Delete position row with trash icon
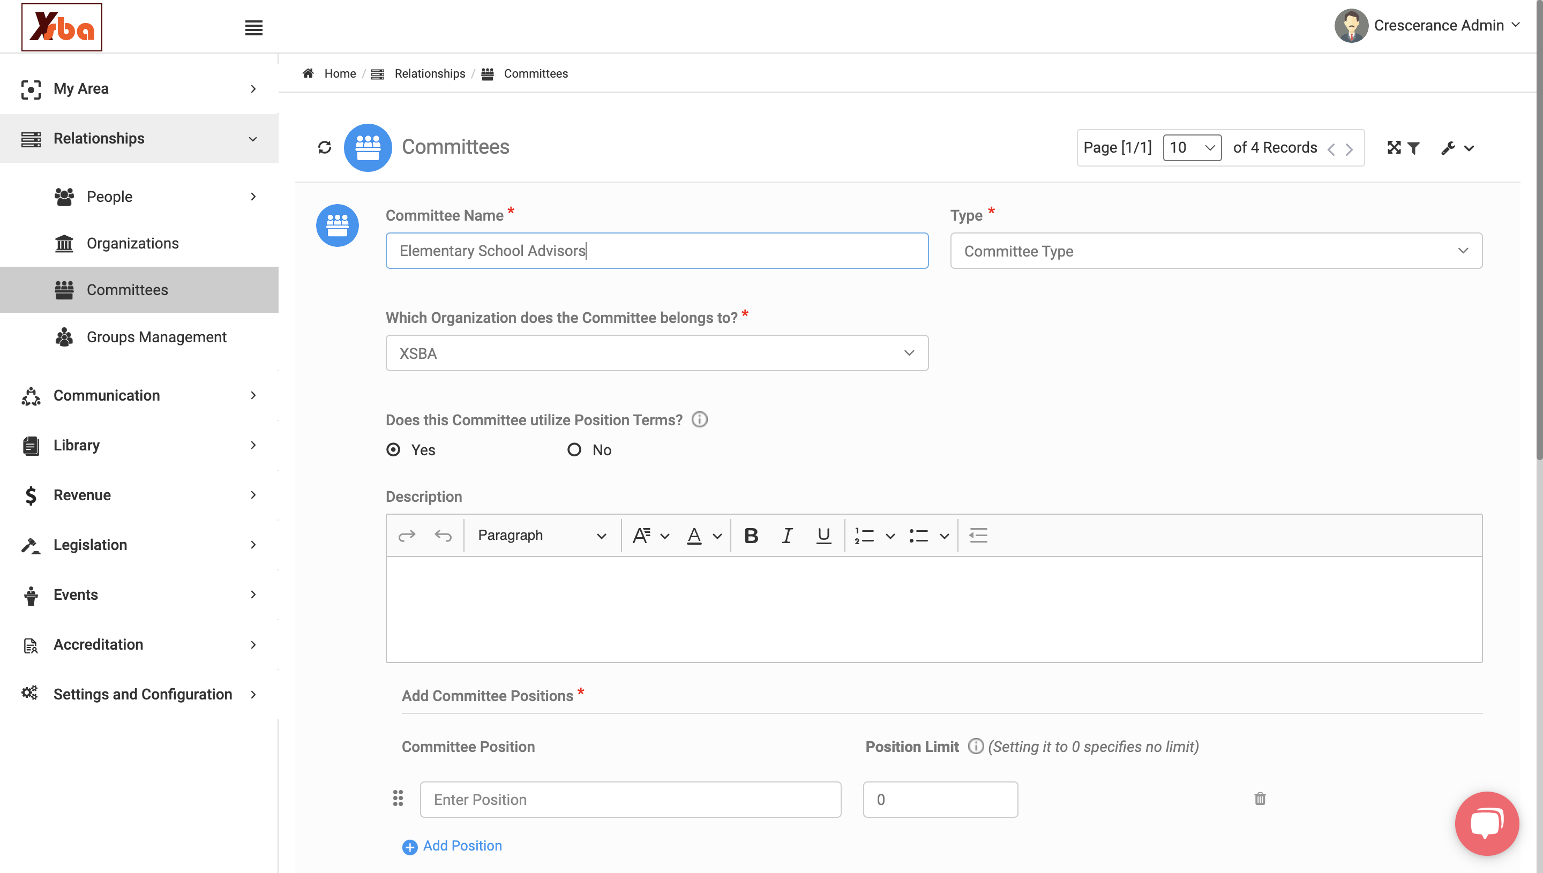Viewport: 1543px width, 873px height. click(x=1260, y=799)
